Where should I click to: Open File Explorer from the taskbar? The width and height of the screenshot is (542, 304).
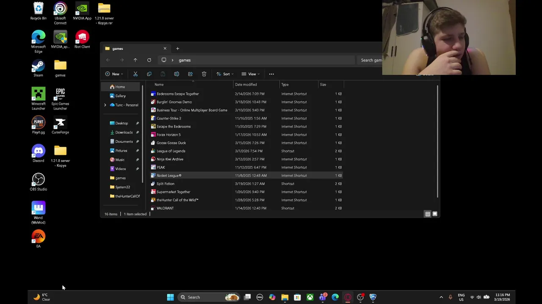(x=285, y=297)
